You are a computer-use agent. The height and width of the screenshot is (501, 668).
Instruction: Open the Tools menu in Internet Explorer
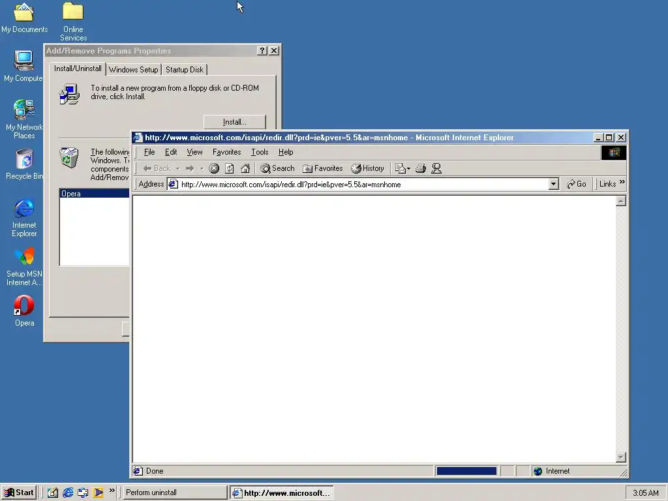(x=260, y=152)
